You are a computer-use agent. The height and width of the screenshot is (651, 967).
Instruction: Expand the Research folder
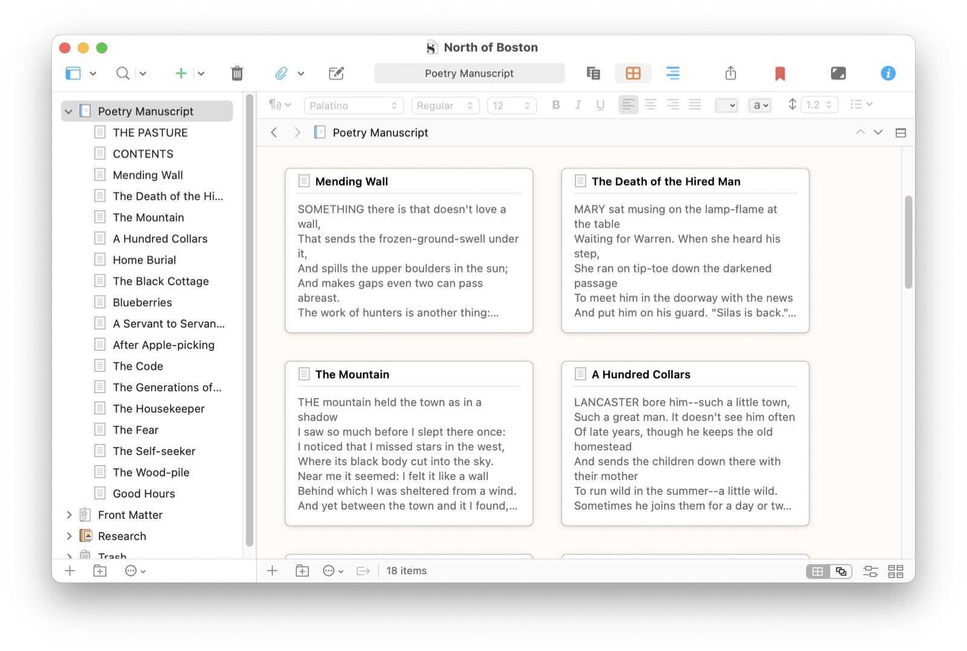69,536
